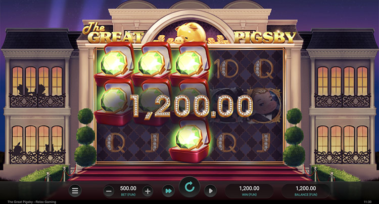The image size is (379, 204).
Task: Click the golden piggy bank above reels
Action: click(x=191, y=33)
